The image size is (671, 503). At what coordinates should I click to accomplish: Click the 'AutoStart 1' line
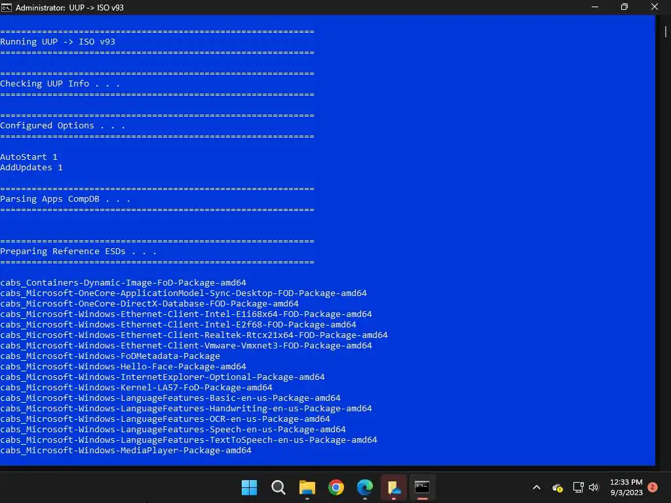point(29,157)
